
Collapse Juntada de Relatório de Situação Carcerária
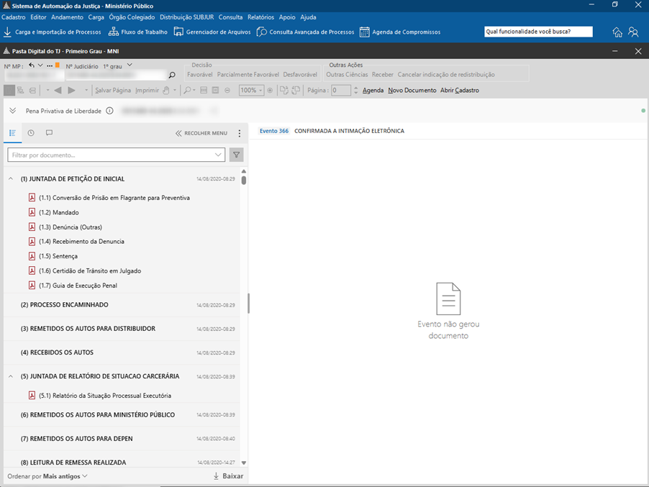11,376
